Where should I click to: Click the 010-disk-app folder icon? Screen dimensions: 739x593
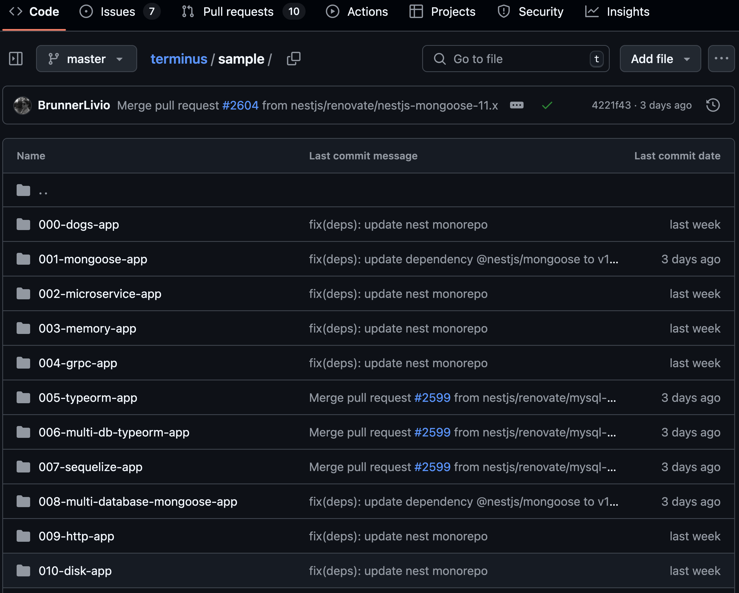point(23,571)
